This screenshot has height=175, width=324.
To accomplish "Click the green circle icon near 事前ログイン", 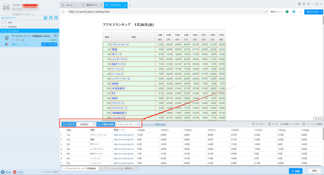I will [287, 12].
